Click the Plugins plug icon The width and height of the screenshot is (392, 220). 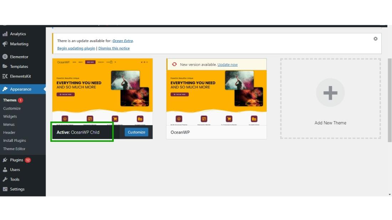(x=5, y=160)
